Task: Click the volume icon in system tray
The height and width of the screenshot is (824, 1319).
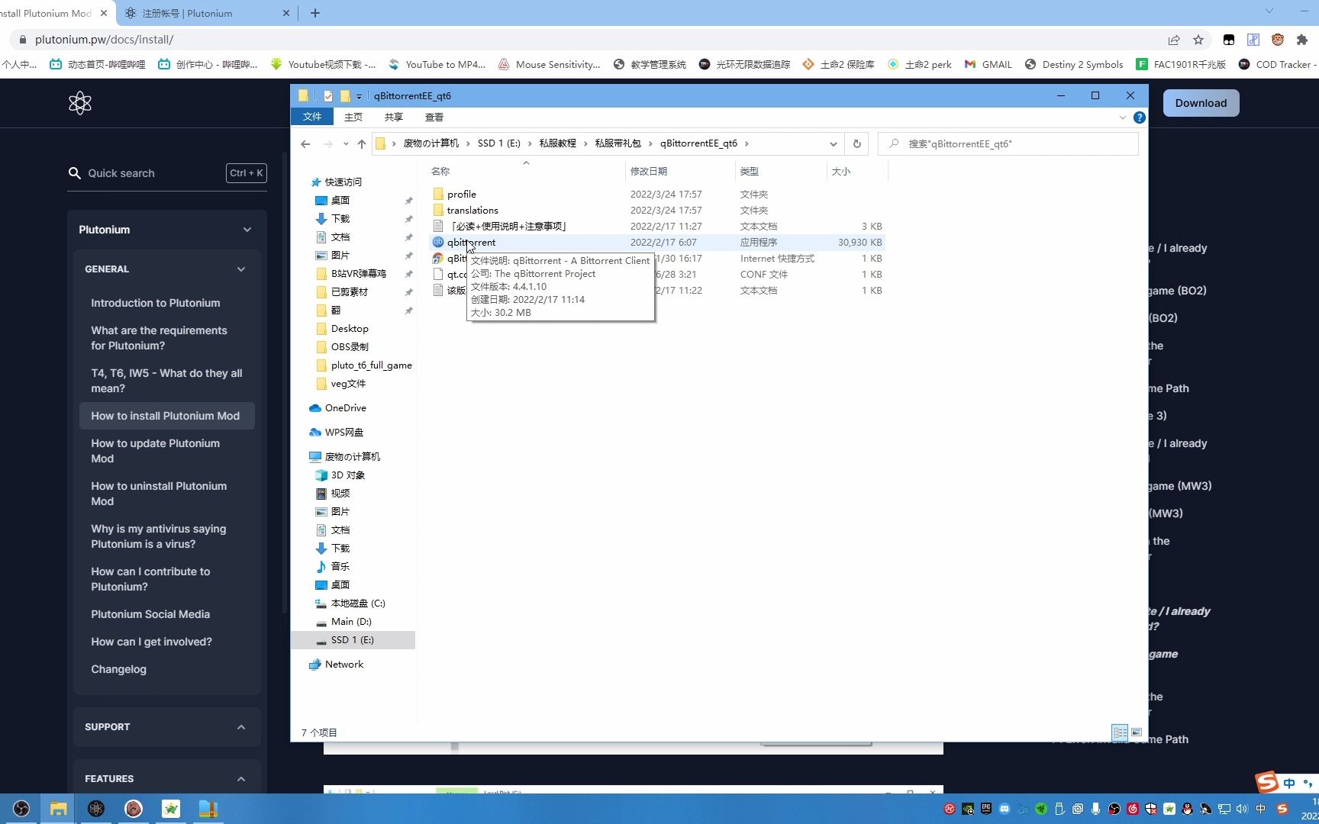Action: (x=1242, y=809)
